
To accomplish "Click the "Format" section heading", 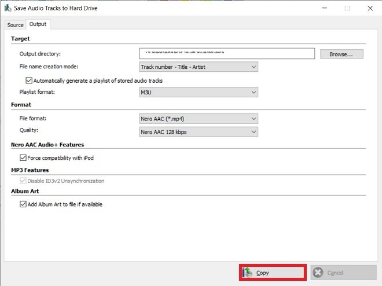I will pos(21,105).
